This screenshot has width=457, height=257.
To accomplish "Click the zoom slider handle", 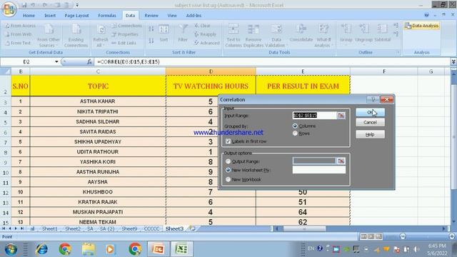I will (x=403, y=236).
